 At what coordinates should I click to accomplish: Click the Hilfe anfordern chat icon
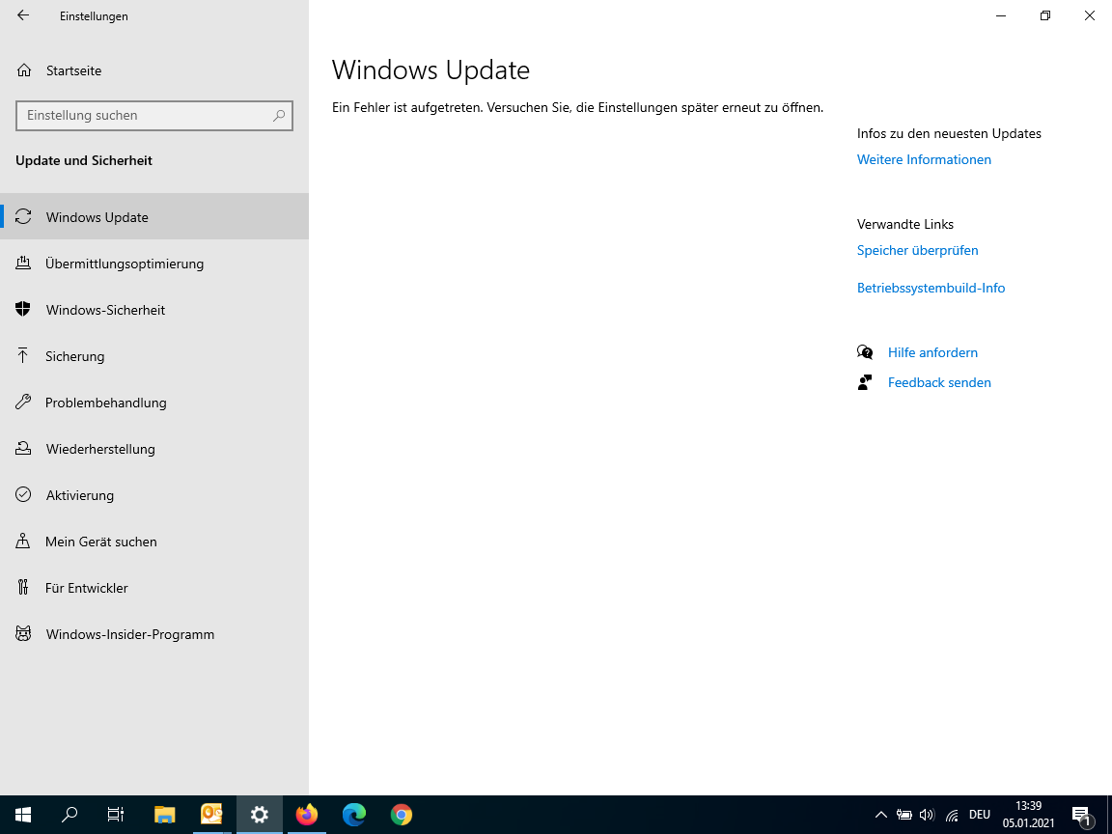tap(865, 352)
